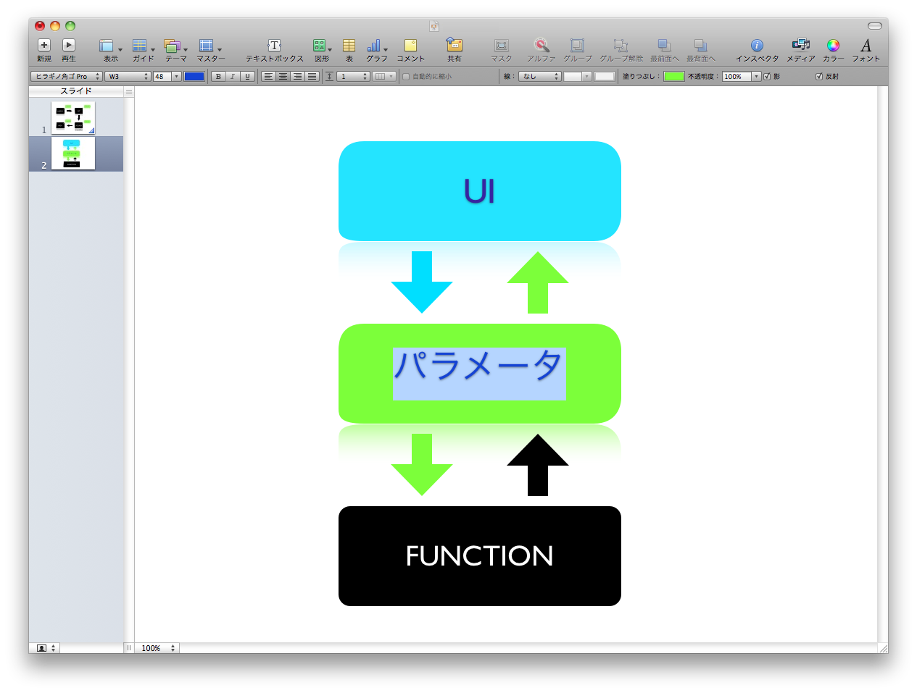Open the 図形 shapes icon
Image resolution: width=917 pixels, height=693 pixels.
[x=320, y=46]
